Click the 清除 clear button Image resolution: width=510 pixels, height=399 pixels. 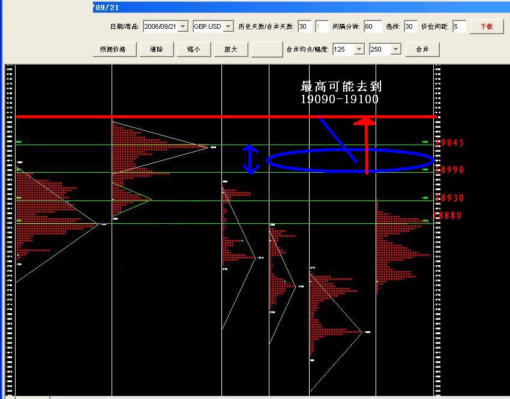(157, 49)
